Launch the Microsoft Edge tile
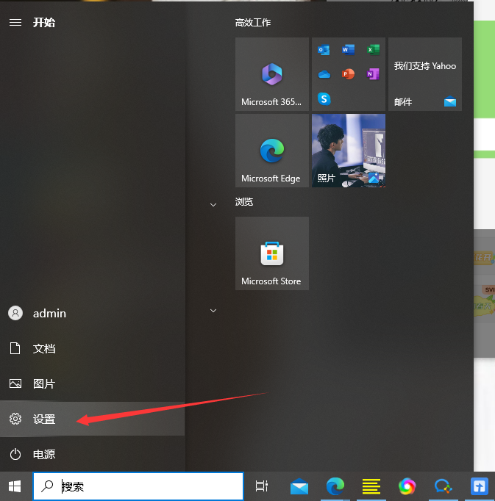 pos(271,151)
